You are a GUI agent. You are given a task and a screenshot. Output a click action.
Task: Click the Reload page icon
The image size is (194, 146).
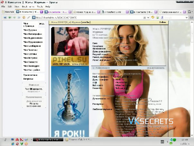pyautogui.click(x=24, y=17)
